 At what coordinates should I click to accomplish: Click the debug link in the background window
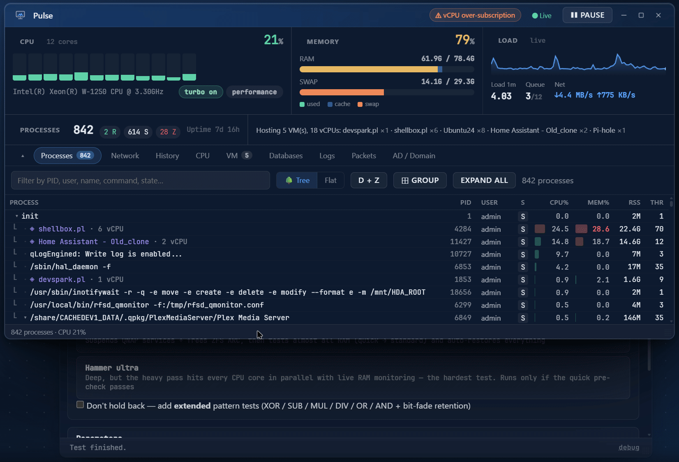pyautogui.click(x=629, y=448)
